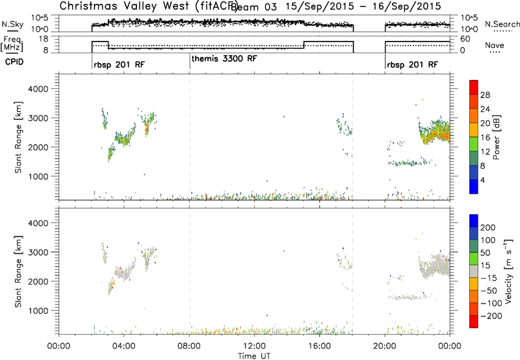Click the dashed vertical marker at 18:00 in the velocity panel
The width and height of the screenshot is (520, 360).
[x=352, y=271]
